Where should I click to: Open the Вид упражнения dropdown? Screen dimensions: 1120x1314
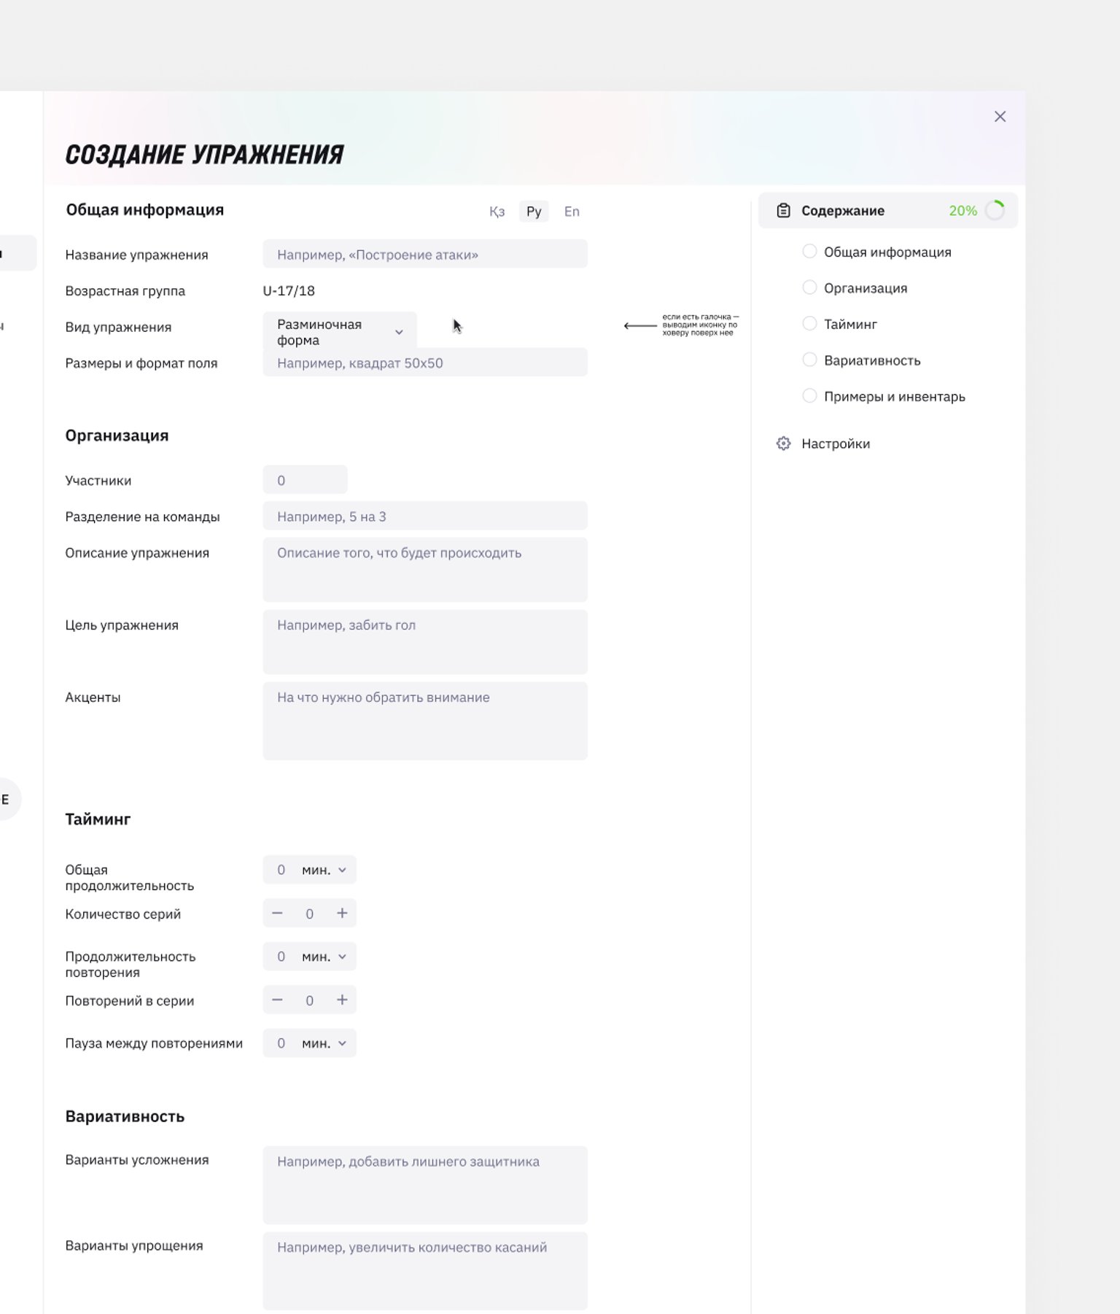[340, 332]
